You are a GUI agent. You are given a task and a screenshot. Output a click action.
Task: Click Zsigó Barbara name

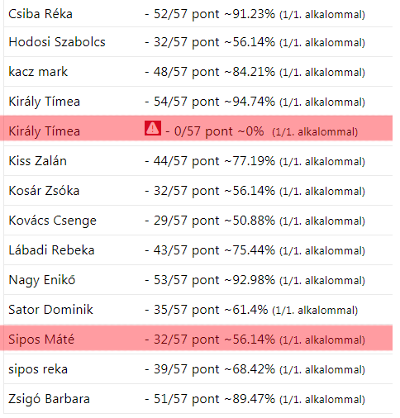(49, 399)
